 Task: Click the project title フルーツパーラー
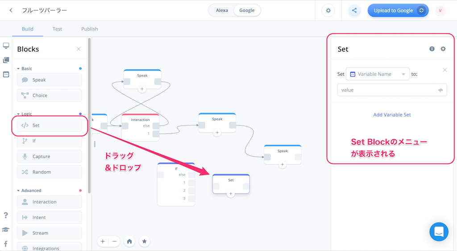pos(45,11)
